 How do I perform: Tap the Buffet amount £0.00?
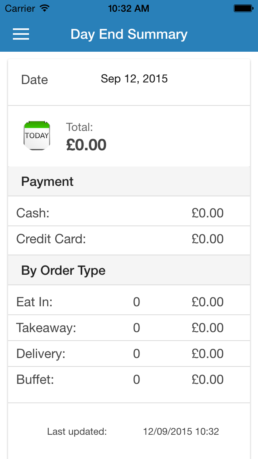[208, 379]
